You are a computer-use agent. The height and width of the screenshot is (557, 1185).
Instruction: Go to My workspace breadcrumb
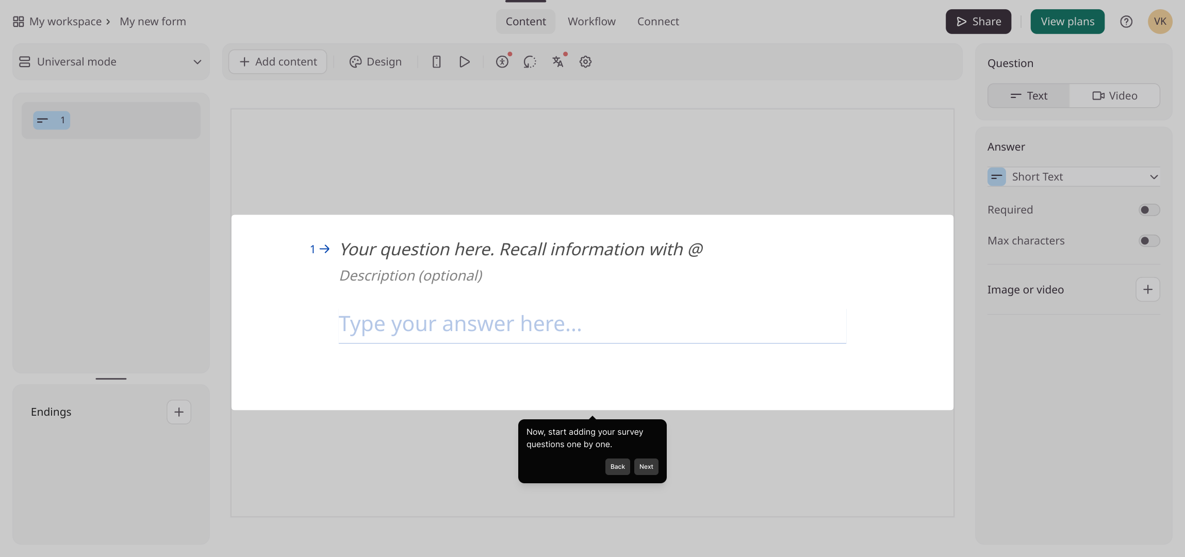[65, 22]
